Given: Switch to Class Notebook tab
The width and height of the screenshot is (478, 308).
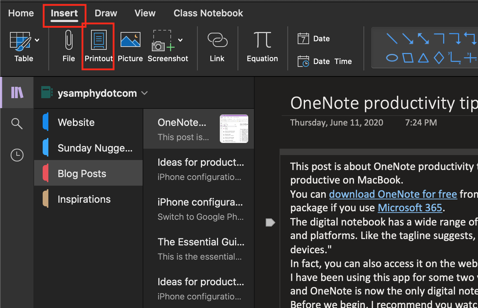Looking at the screenshot, I should click(x=208, y=13).
